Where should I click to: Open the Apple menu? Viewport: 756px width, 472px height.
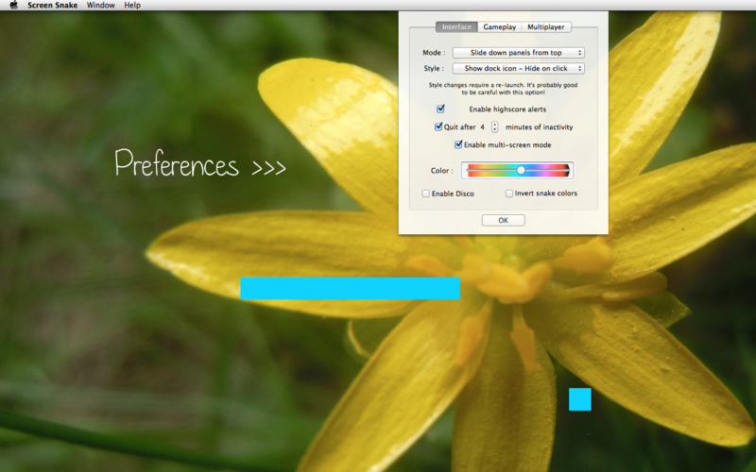[13, 5]
